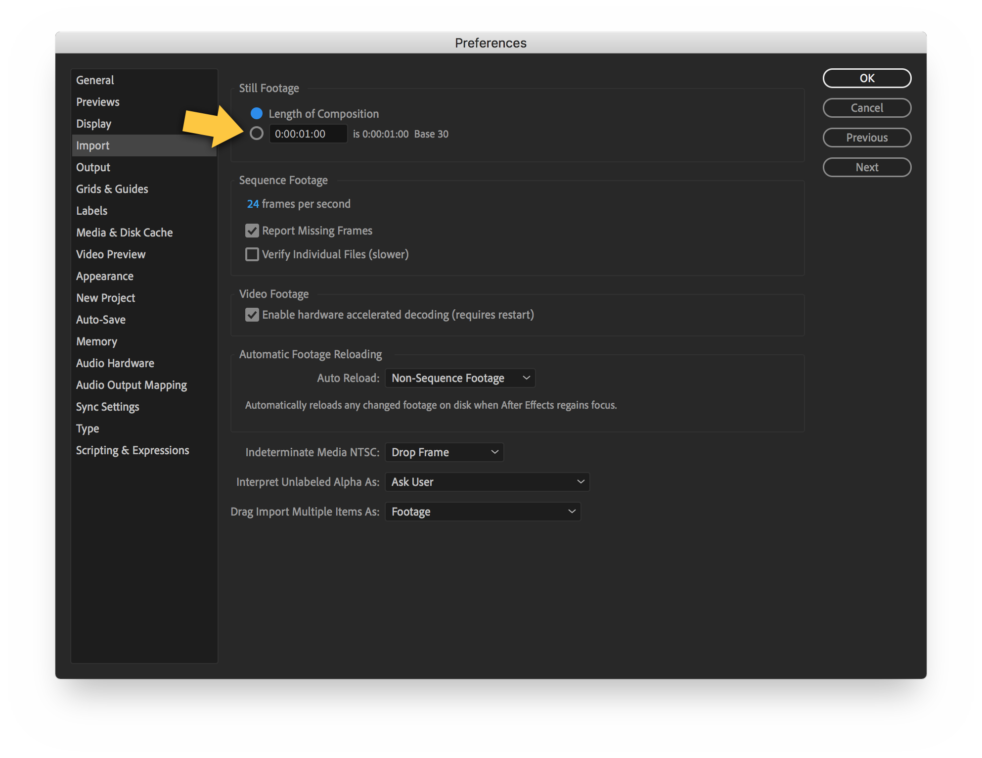982x758 pixels.
Task: Confirm preferences with the OK button
Action: 867,78
